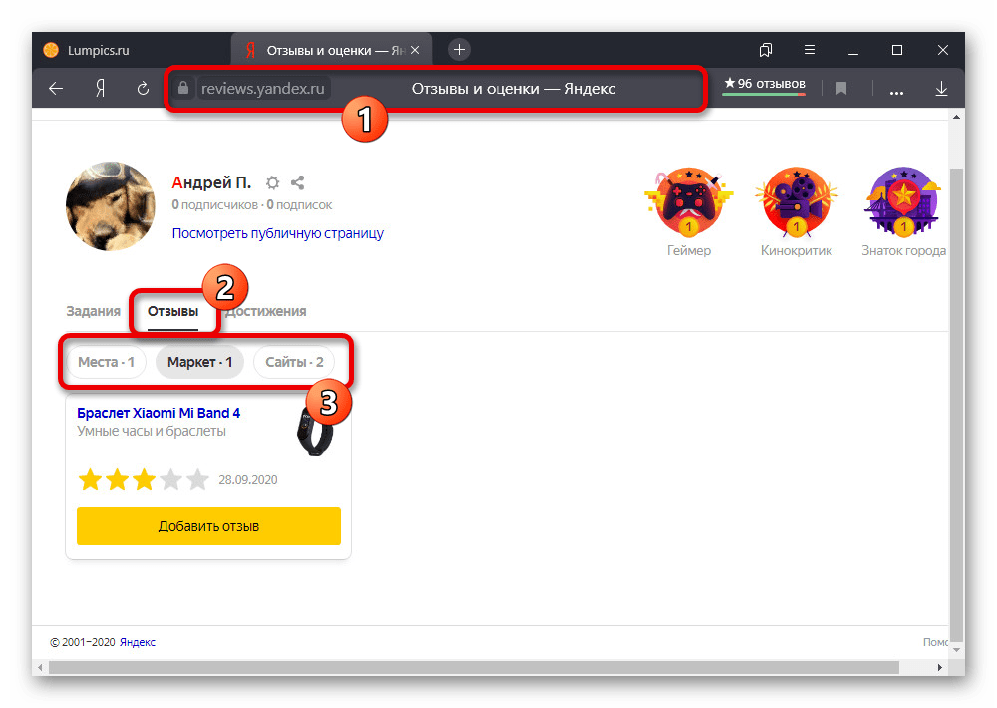Select the Сайты filter chip
Screen dimensions: 997x708
click(294, 362)
